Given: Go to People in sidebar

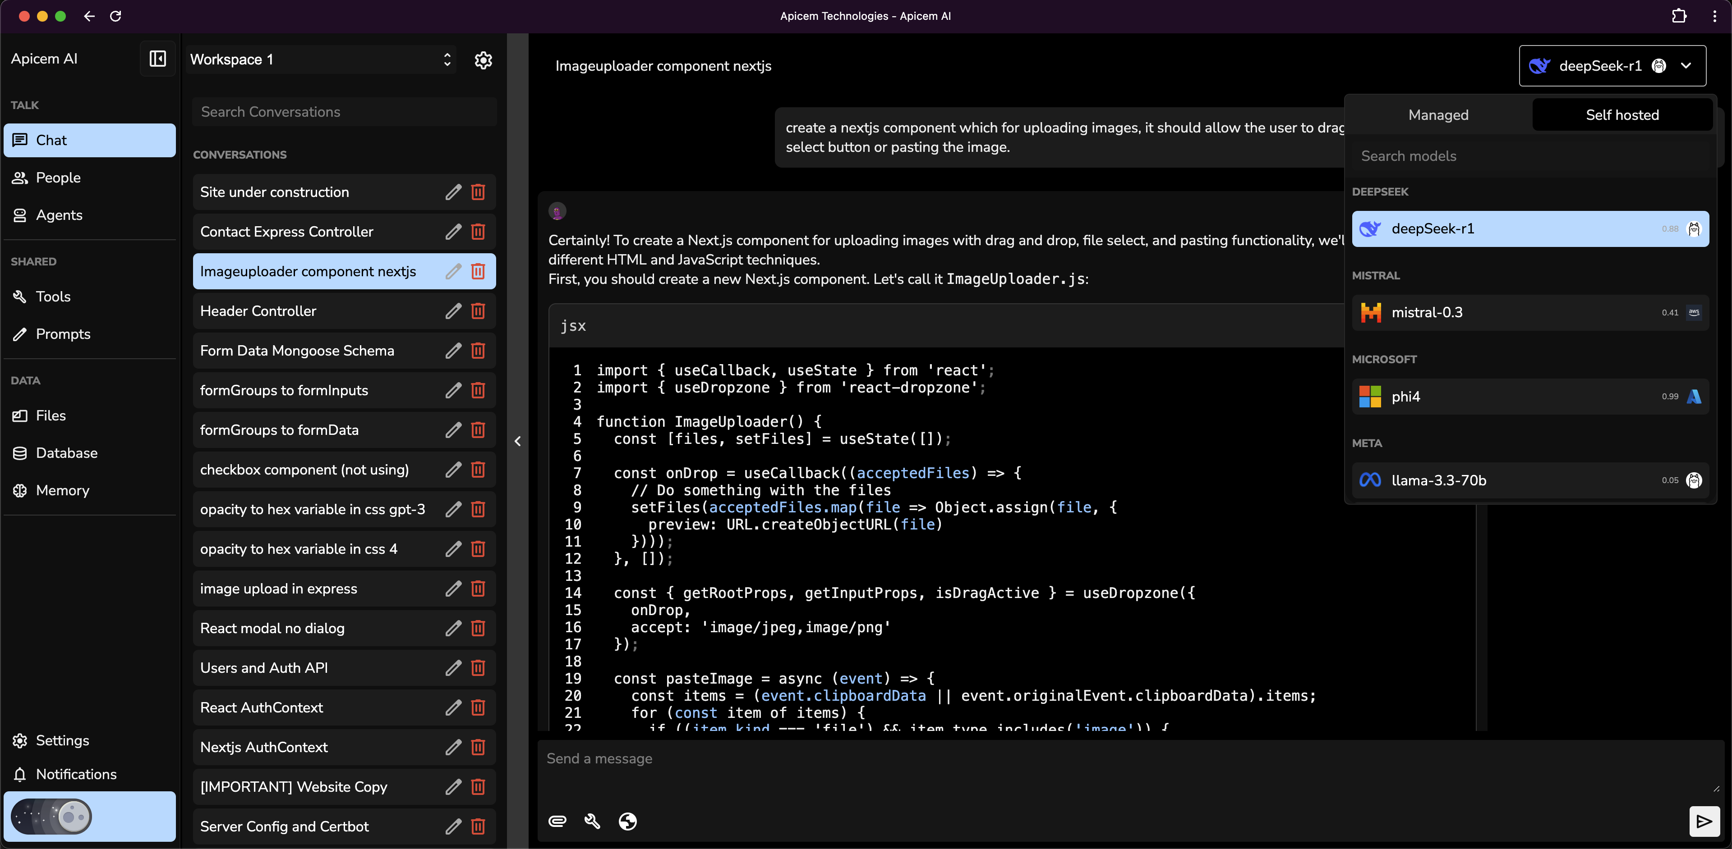Looking at the screenshot, I should click(x=89, y=178).
